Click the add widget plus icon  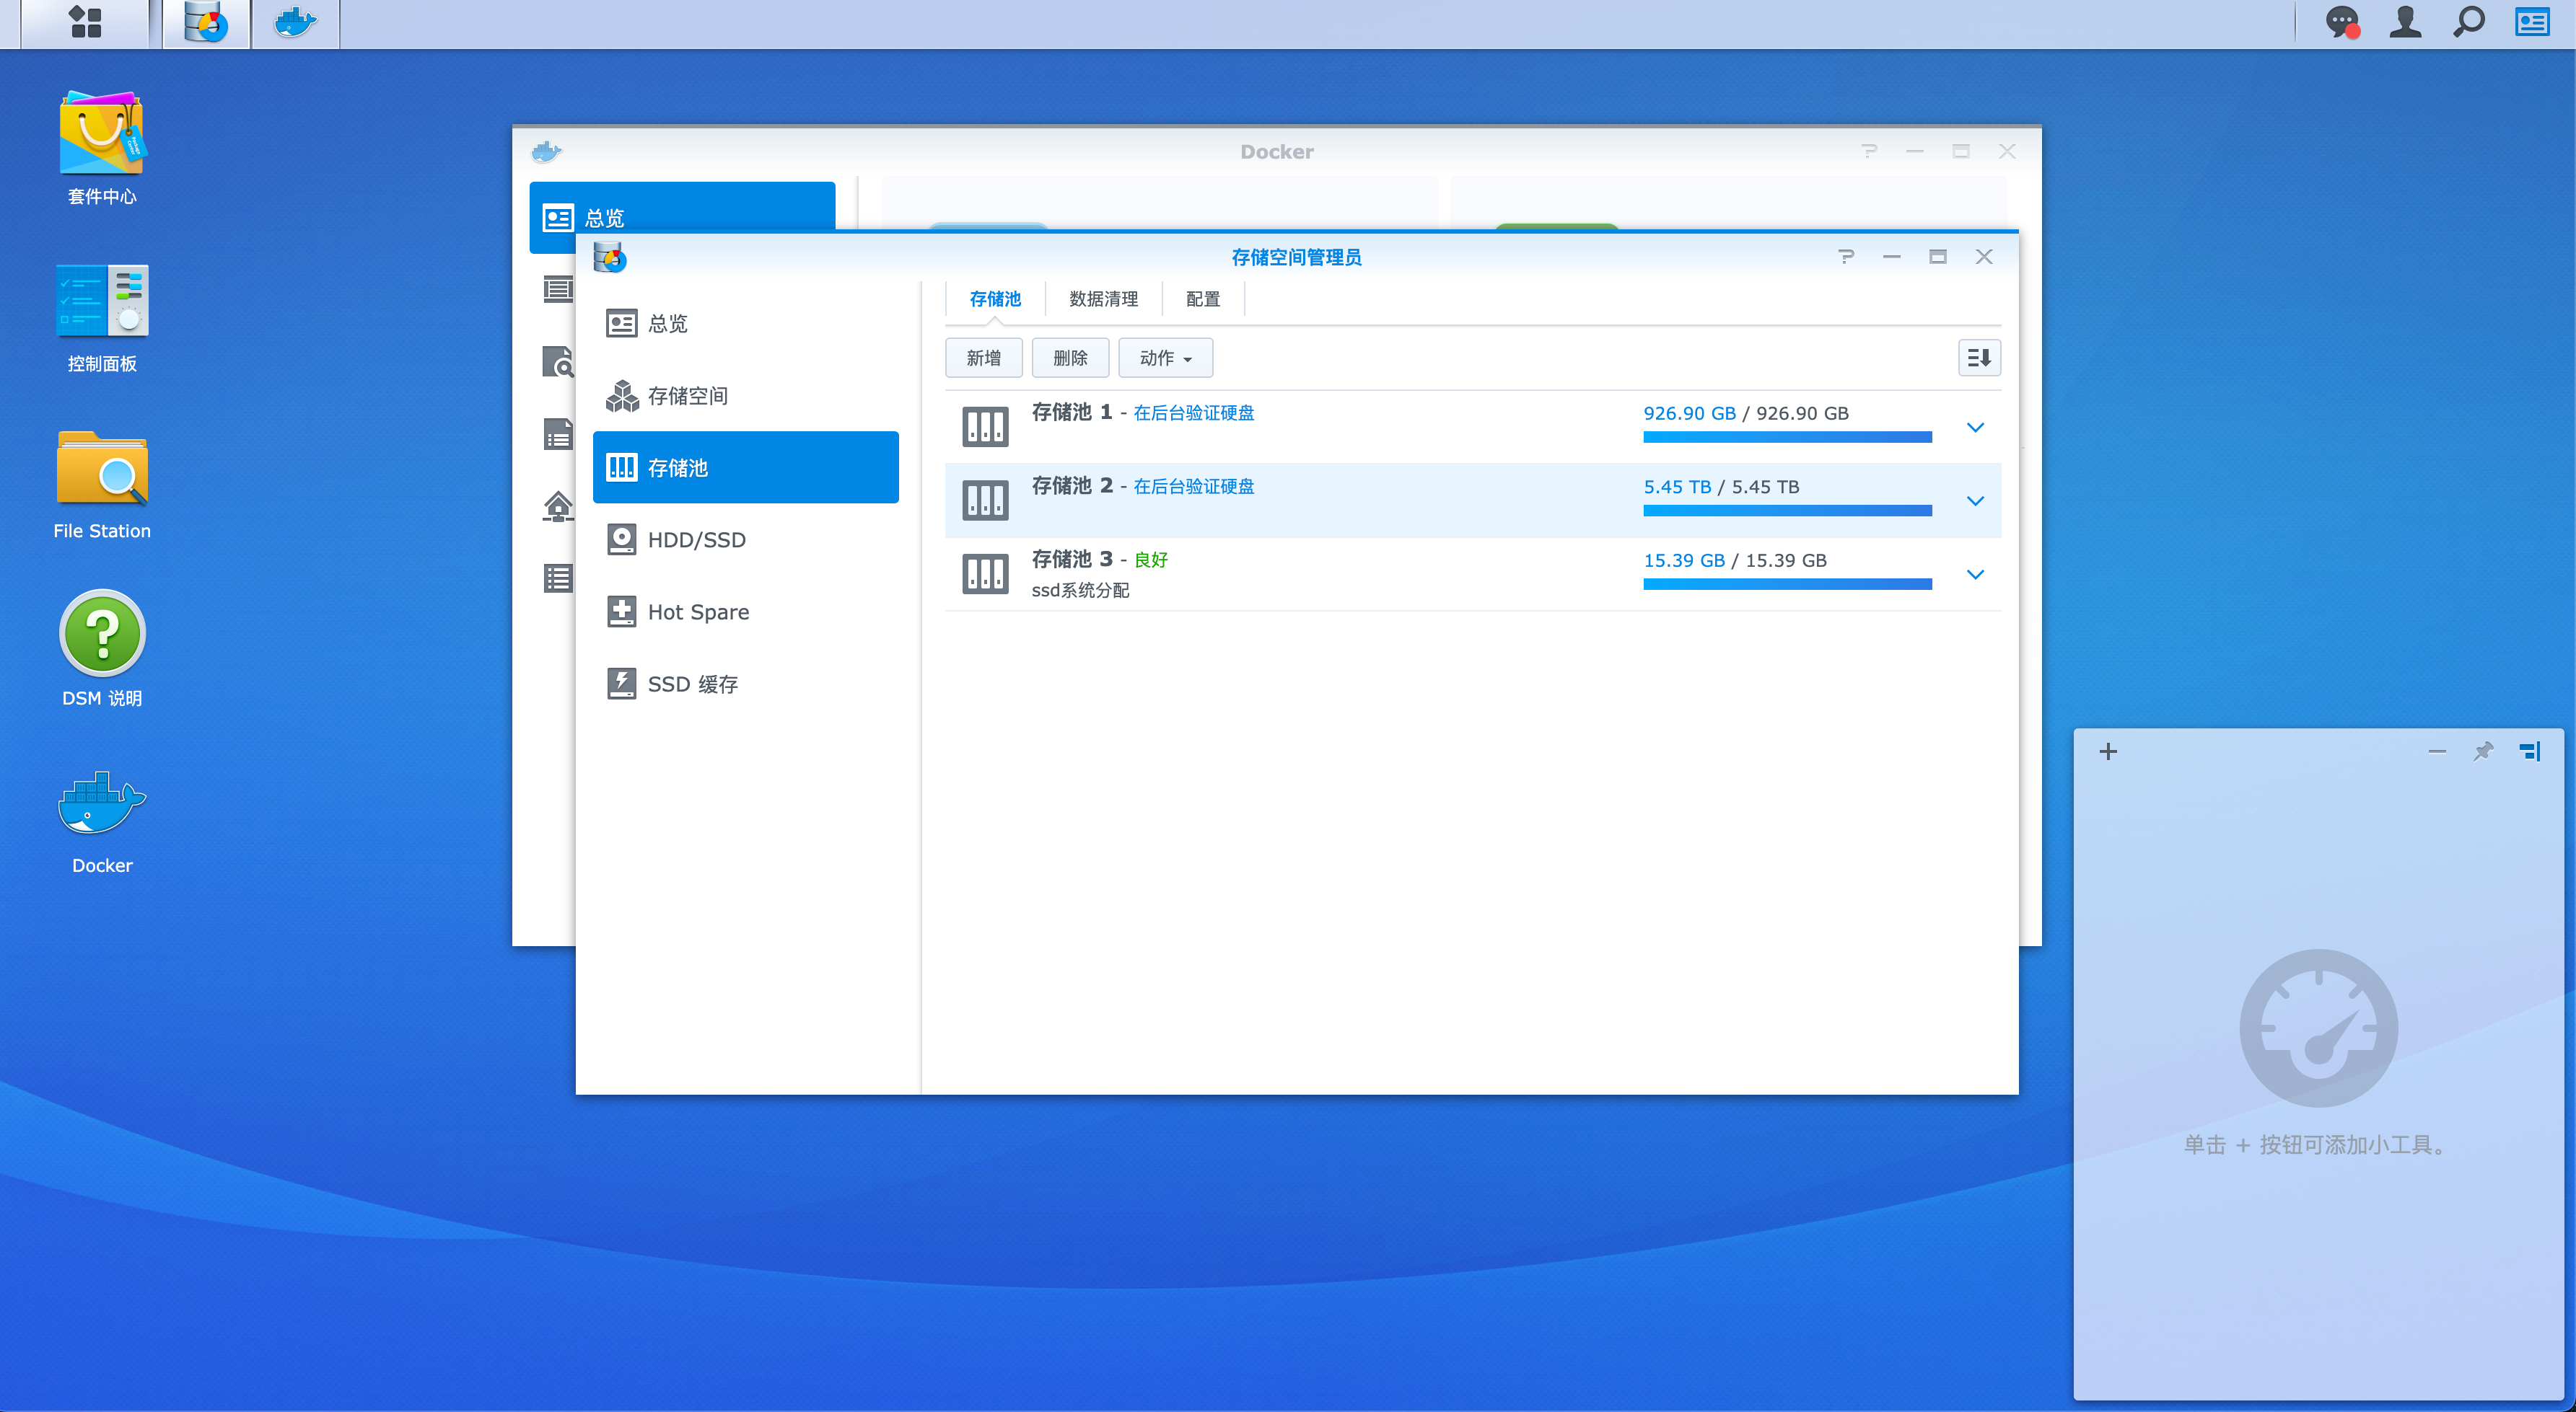(x=2108, y=751)
